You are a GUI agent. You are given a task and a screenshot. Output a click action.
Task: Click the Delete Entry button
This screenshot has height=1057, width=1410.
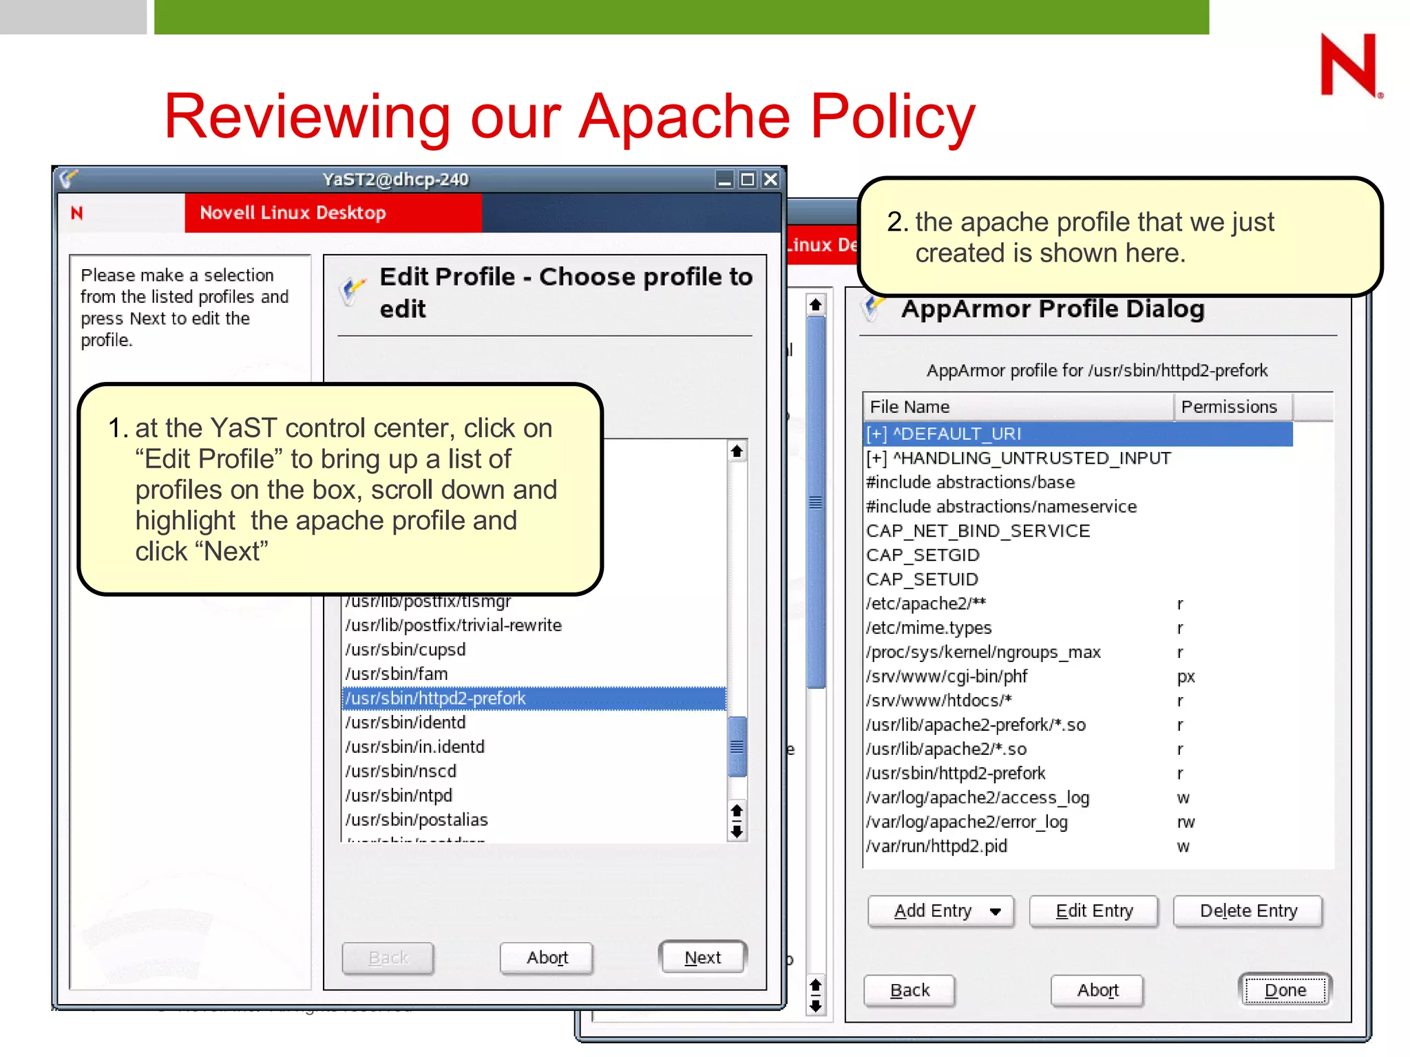(1248, 911)
